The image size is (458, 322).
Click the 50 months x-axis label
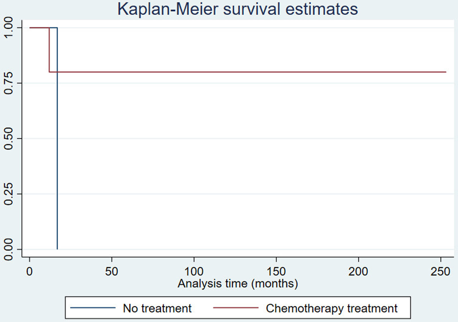[112, 271]
